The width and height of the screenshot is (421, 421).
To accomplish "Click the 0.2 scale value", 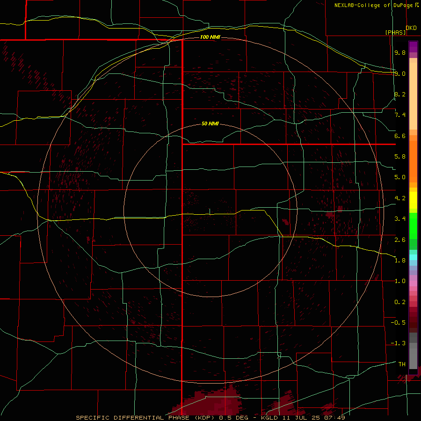I will (x=400, y=302).
